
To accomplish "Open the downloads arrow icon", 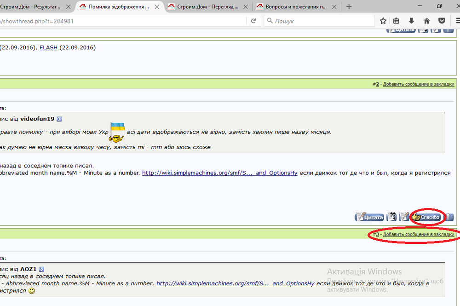I will (411, 21).
